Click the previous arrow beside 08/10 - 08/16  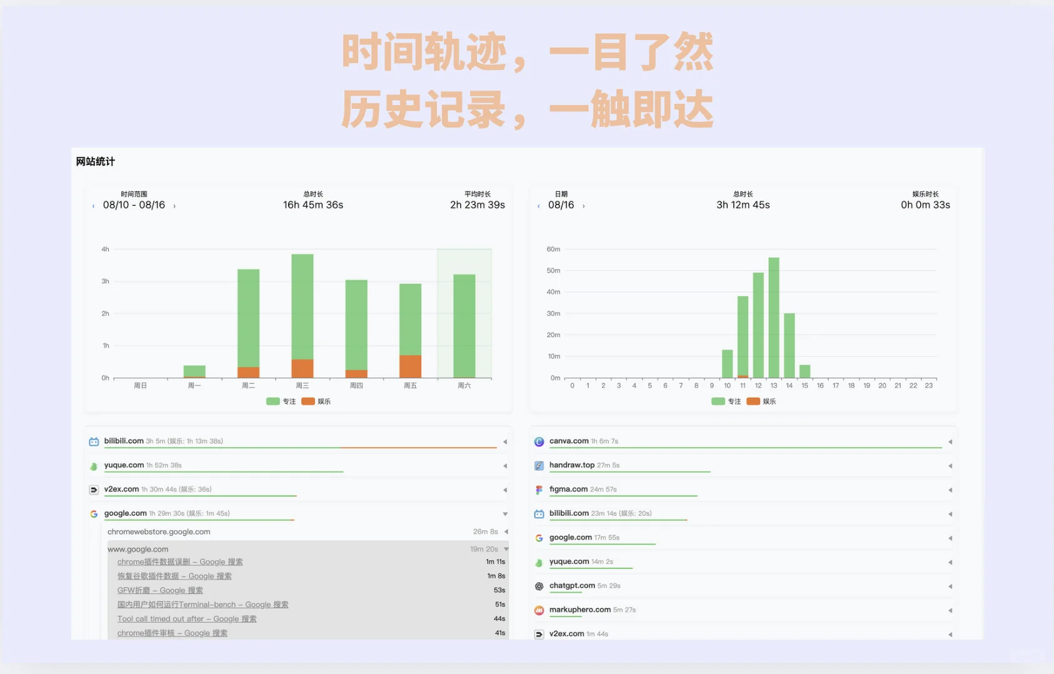[x=93, y=205]
